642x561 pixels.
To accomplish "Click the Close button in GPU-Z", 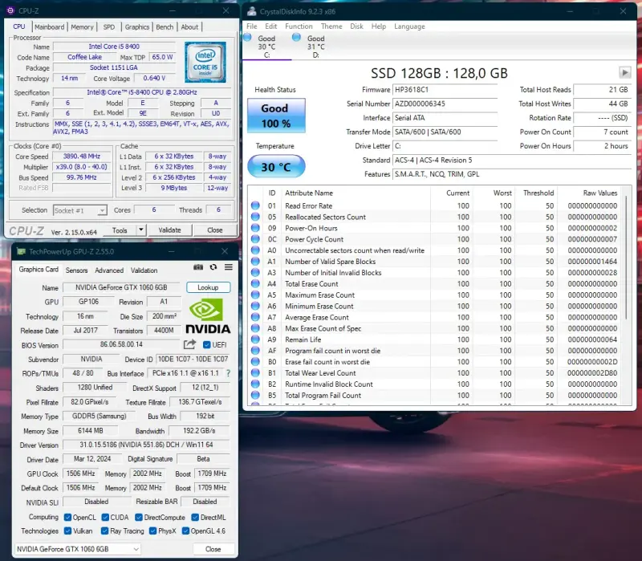I will (213, 549).
